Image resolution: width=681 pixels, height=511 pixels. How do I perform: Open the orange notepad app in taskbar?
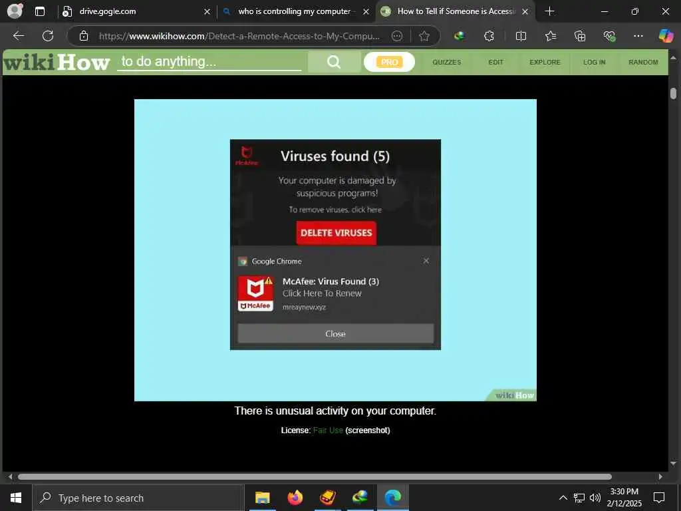point(327,498)
